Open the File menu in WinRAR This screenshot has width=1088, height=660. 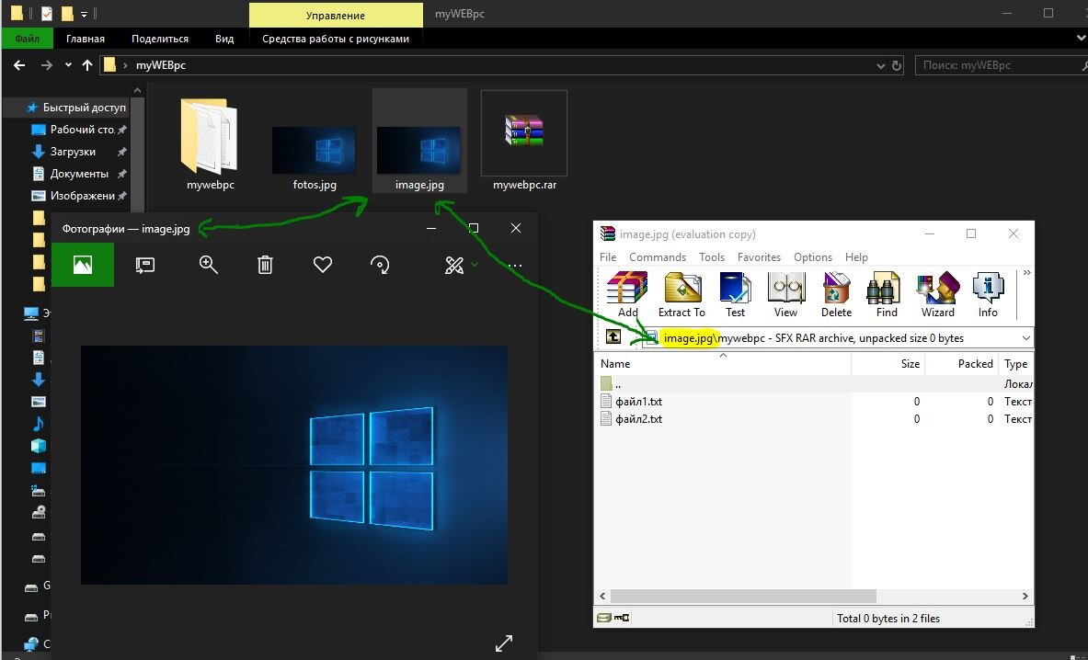click(x=608, y=257)
